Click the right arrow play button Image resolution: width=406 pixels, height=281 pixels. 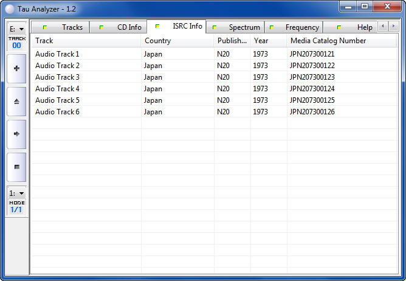coord(16,134)
